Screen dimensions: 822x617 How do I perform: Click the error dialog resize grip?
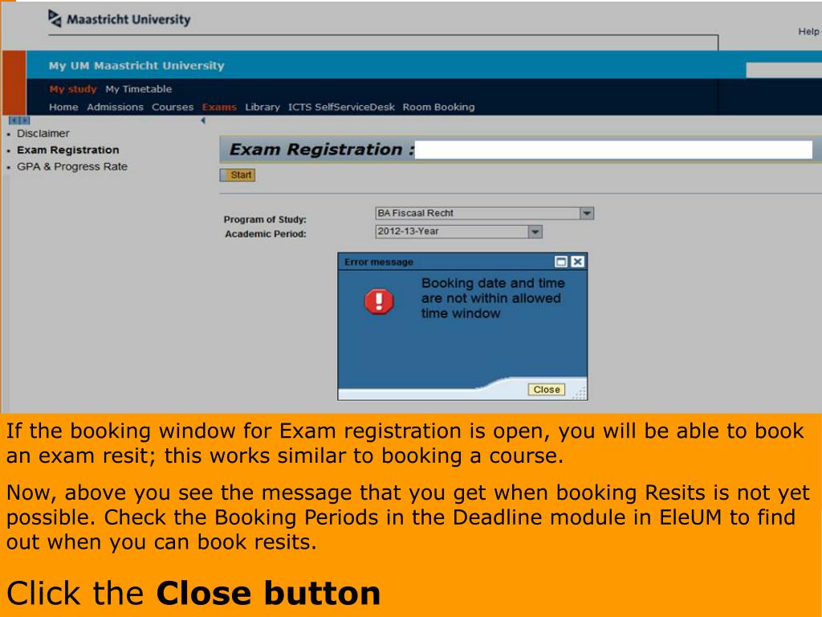click(580, 394)
